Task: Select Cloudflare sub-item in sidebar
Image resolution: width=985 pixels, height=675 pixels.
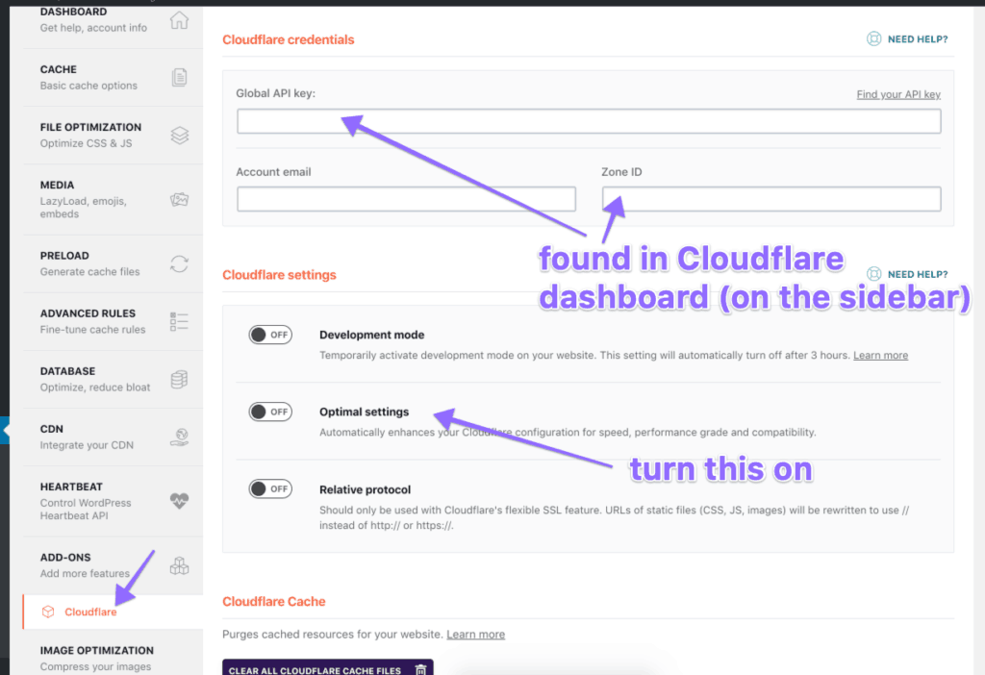Action: point(113,612)
